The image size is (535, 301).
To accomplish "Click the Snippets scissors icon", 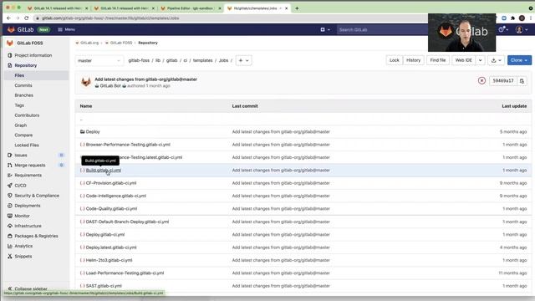I will [x=9, y=257].
